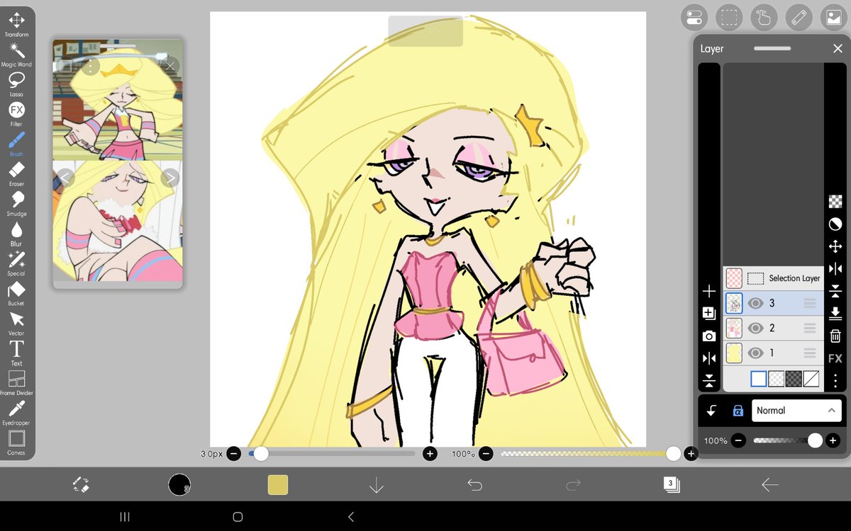Show previous reference image

coord(65,178)
